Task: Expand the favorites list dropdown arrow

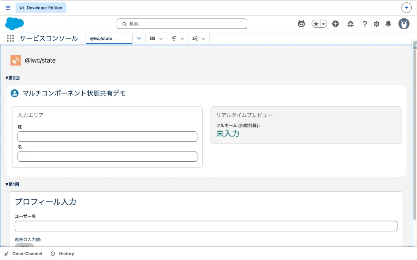Action: point(324,24)
